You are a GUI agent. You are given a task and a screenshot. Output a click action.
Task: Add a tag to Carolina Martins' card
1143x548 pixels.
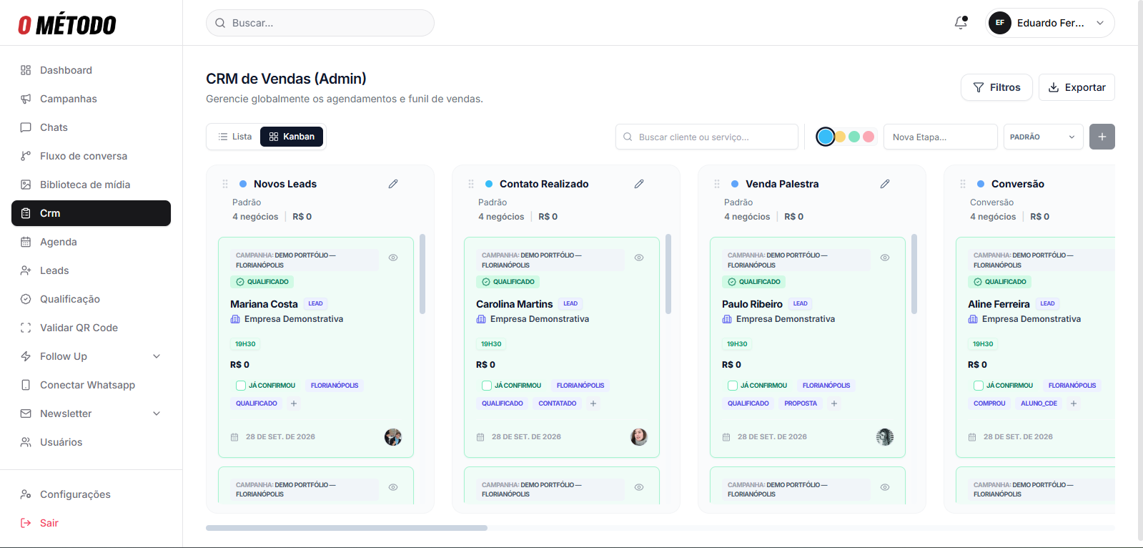593,403
